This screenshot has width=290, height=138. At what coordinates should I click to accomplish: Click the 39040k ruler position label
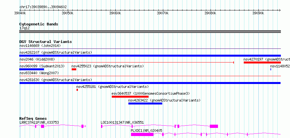coord(20,13)
